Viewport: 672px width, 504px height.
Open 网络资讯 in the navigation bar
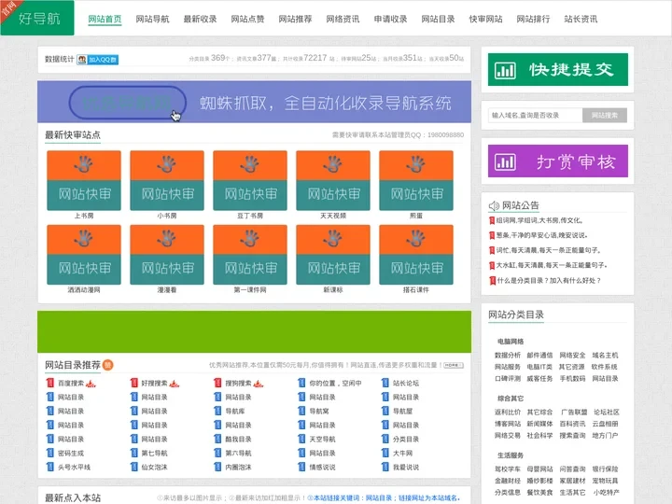point(343,19)
